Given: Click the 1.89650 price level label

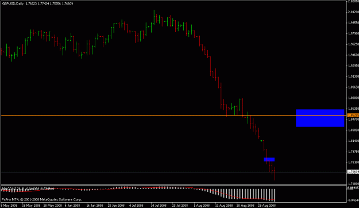Looking at the screenshot, I should [x=353, y=87].
